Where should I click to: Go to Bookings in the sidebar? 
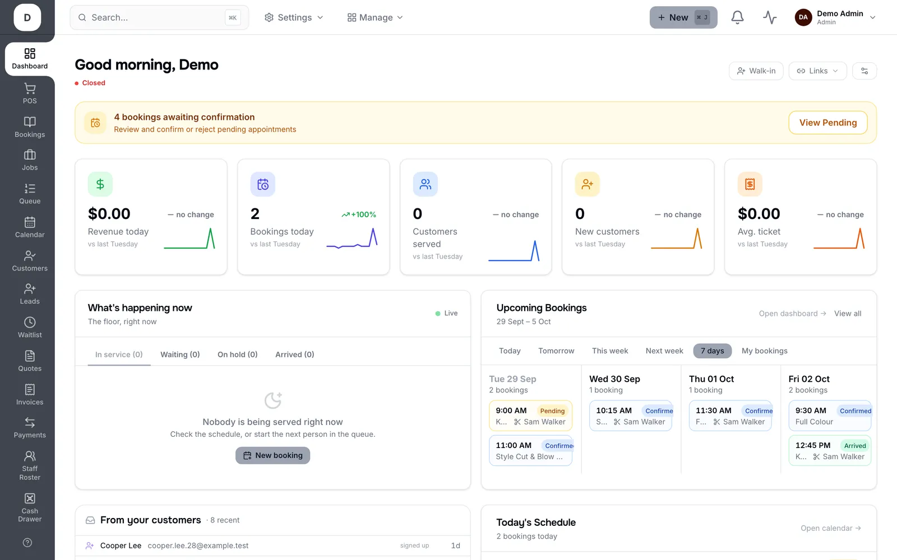(30, 127)
